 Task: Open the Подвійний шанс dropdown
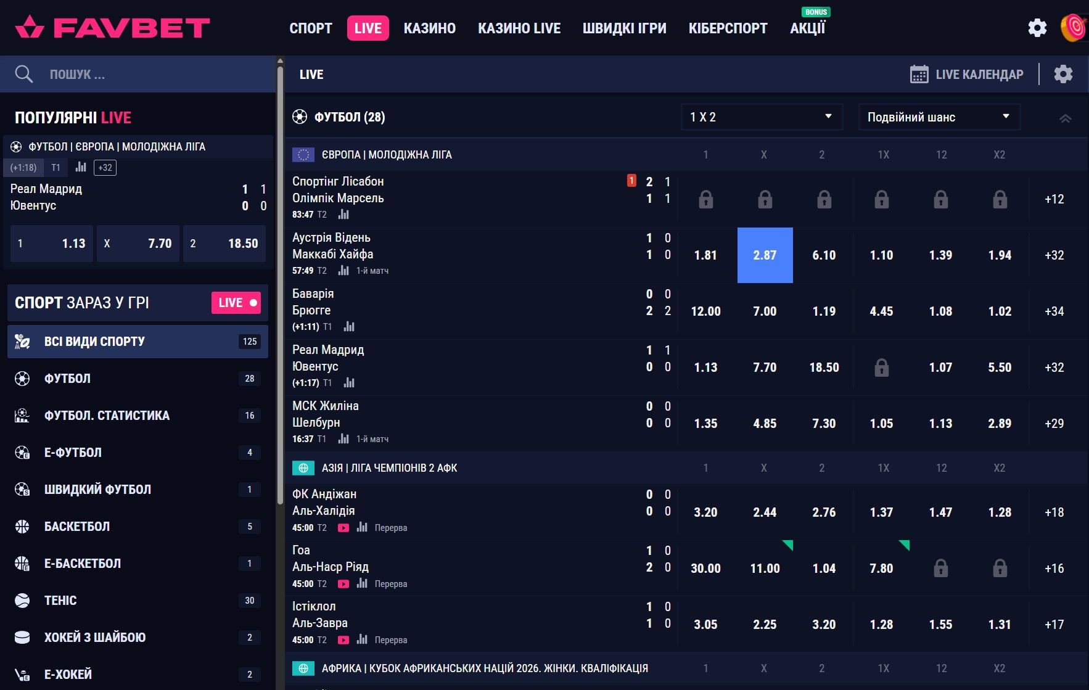(939, 117)
